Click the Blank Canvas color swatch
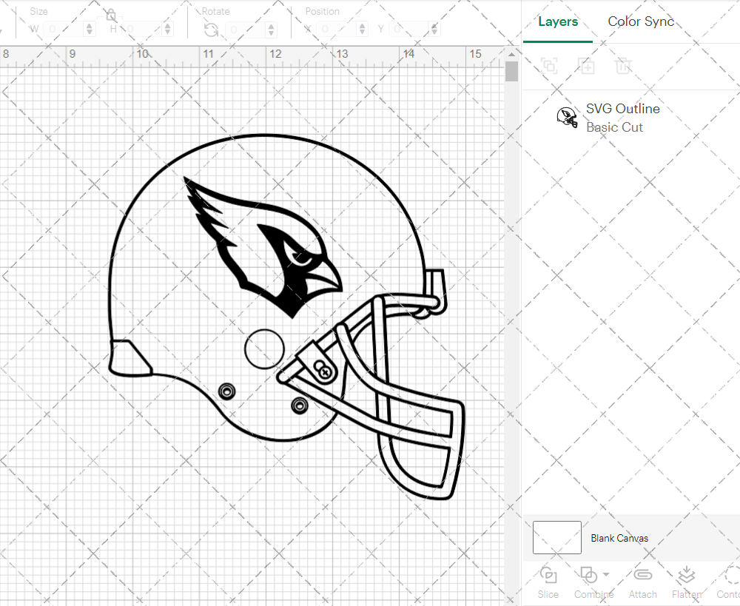Image resolution: width=740 pixels, height=606 pixels. click(556, 538)
